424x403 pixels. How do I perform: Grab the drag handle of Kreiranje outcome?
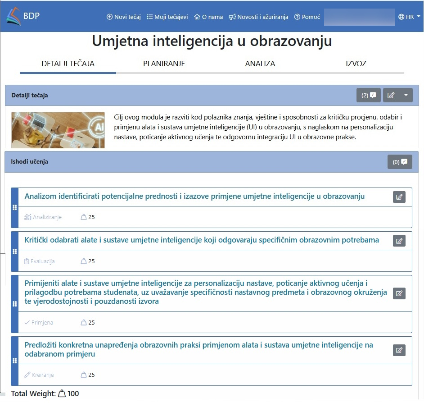tap(14, 361)
